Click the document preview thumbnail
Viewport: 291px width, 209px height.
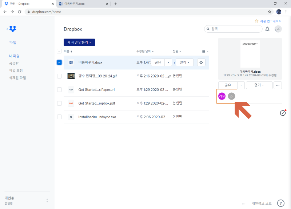250,54
